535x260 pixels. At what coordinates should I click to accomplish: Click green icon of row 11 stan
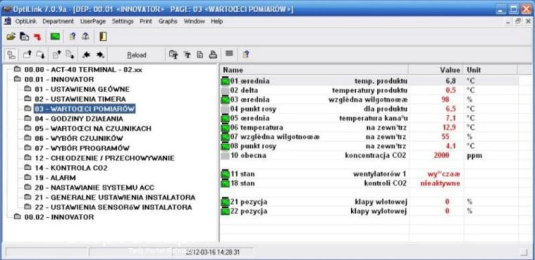[x=225, y=174]
